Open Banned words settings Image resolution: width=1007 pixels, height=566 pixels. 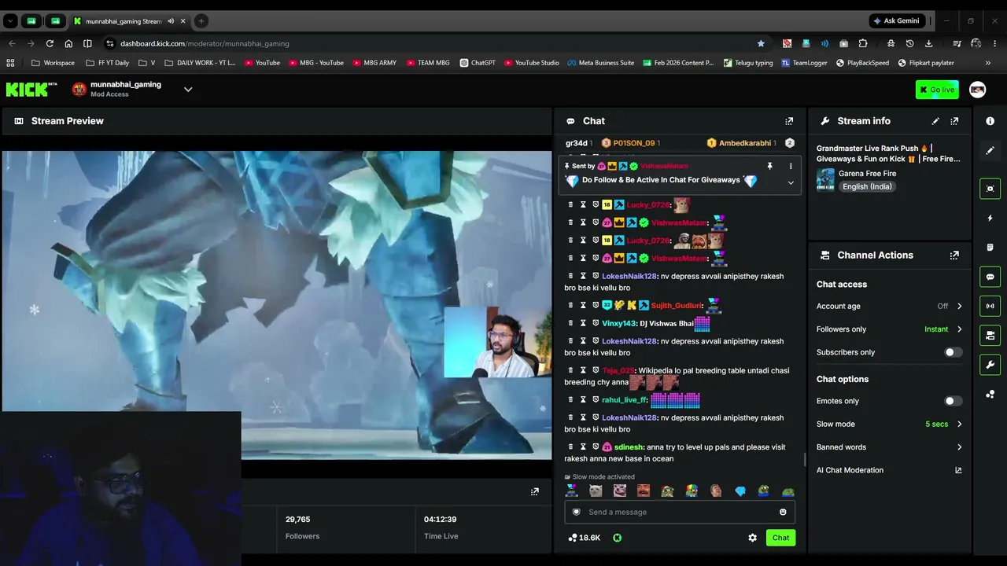(889, 447)
